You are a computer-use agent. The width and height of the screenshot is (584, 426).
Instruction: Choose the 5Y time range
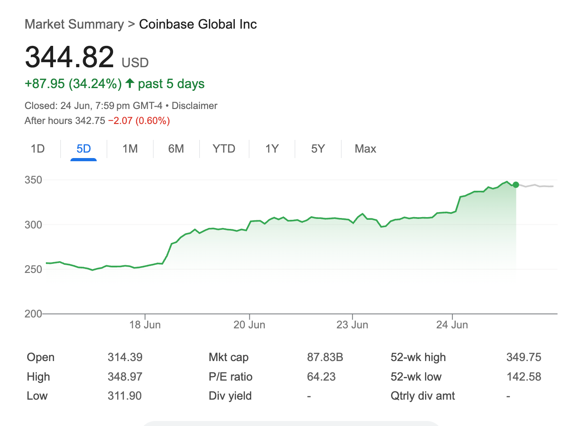tap(318, 149)
